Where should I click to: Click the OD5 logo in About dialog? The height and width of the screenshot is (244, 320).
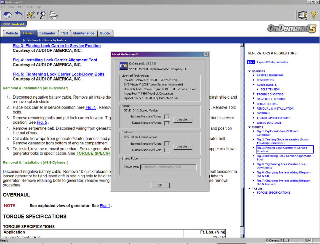pos(123,66)
